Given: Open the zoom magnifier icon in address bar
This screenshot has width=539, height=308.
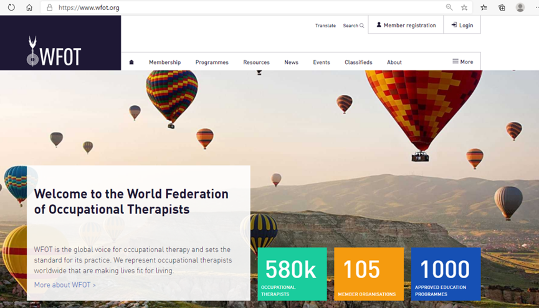Looking at the screenshot, I should (x=449, y=7).
